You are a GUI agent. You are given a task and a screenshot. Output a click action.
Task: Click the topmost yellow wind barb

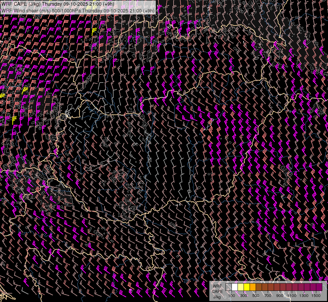click(x=94, y=32)
